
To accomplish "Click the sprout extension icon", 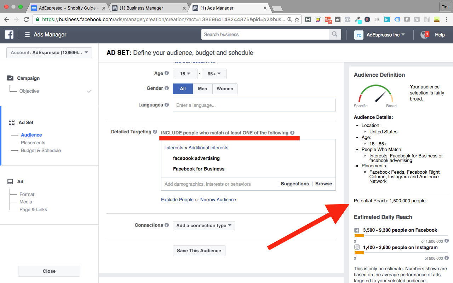I will [437, 20].
